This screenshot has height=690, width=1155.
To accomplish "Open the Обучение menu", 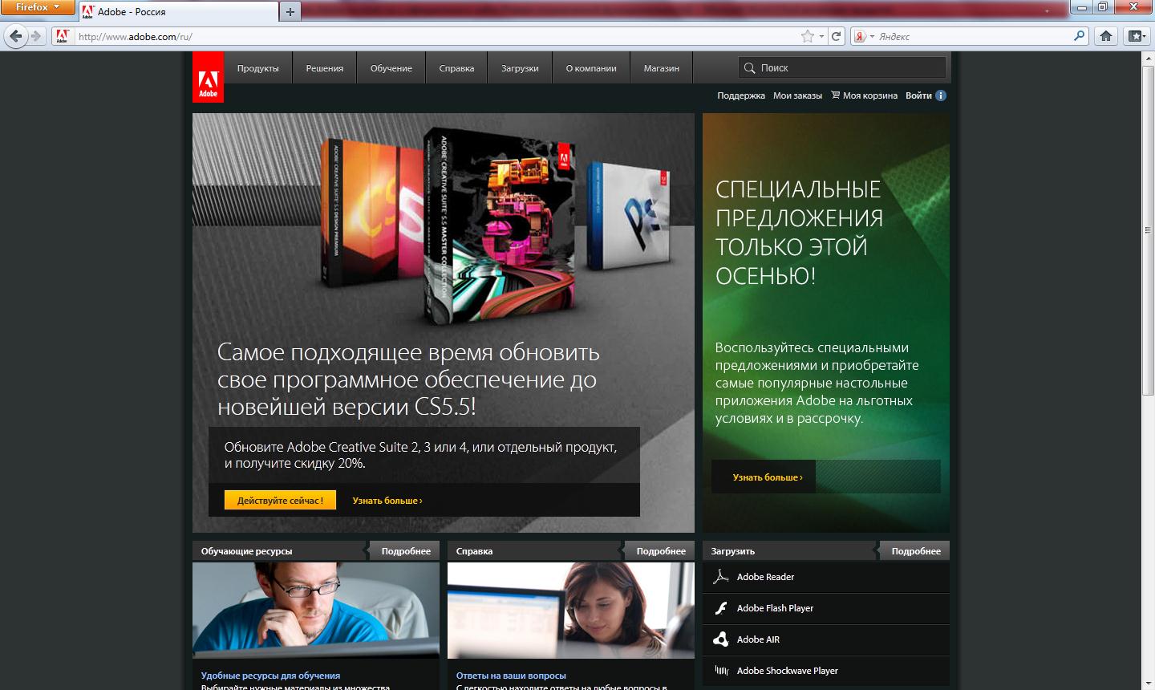I will coord(391,68).
